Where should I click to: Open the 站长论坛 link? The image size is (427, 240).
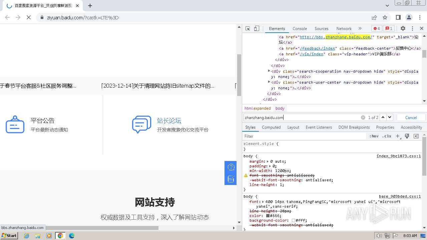coord(169,121)
